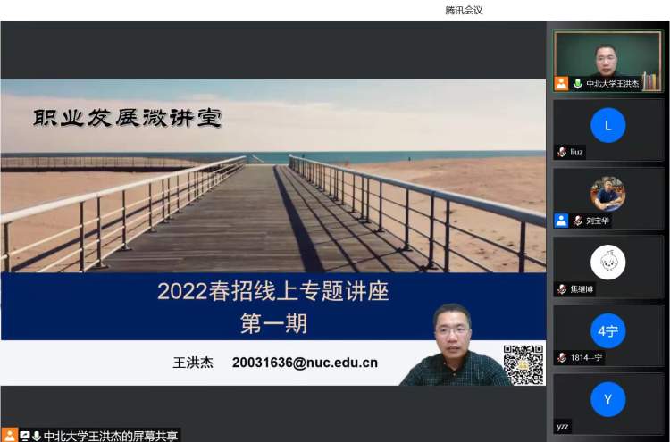The image size is (670, 442).
Task: Click the muted microphone icon next to liuz
Action: point(562,152)
